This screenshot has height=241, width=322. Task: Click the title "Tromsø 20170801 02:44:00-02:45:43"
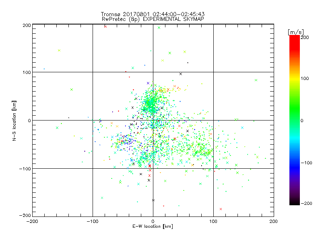click(153, 14)
